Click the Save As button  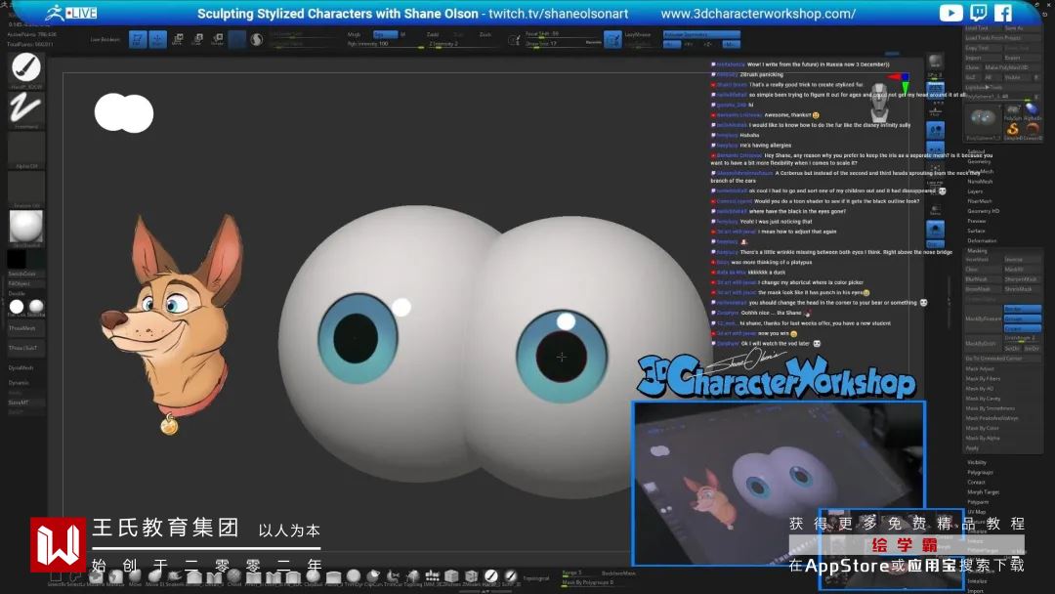[x=1022, y=28]
